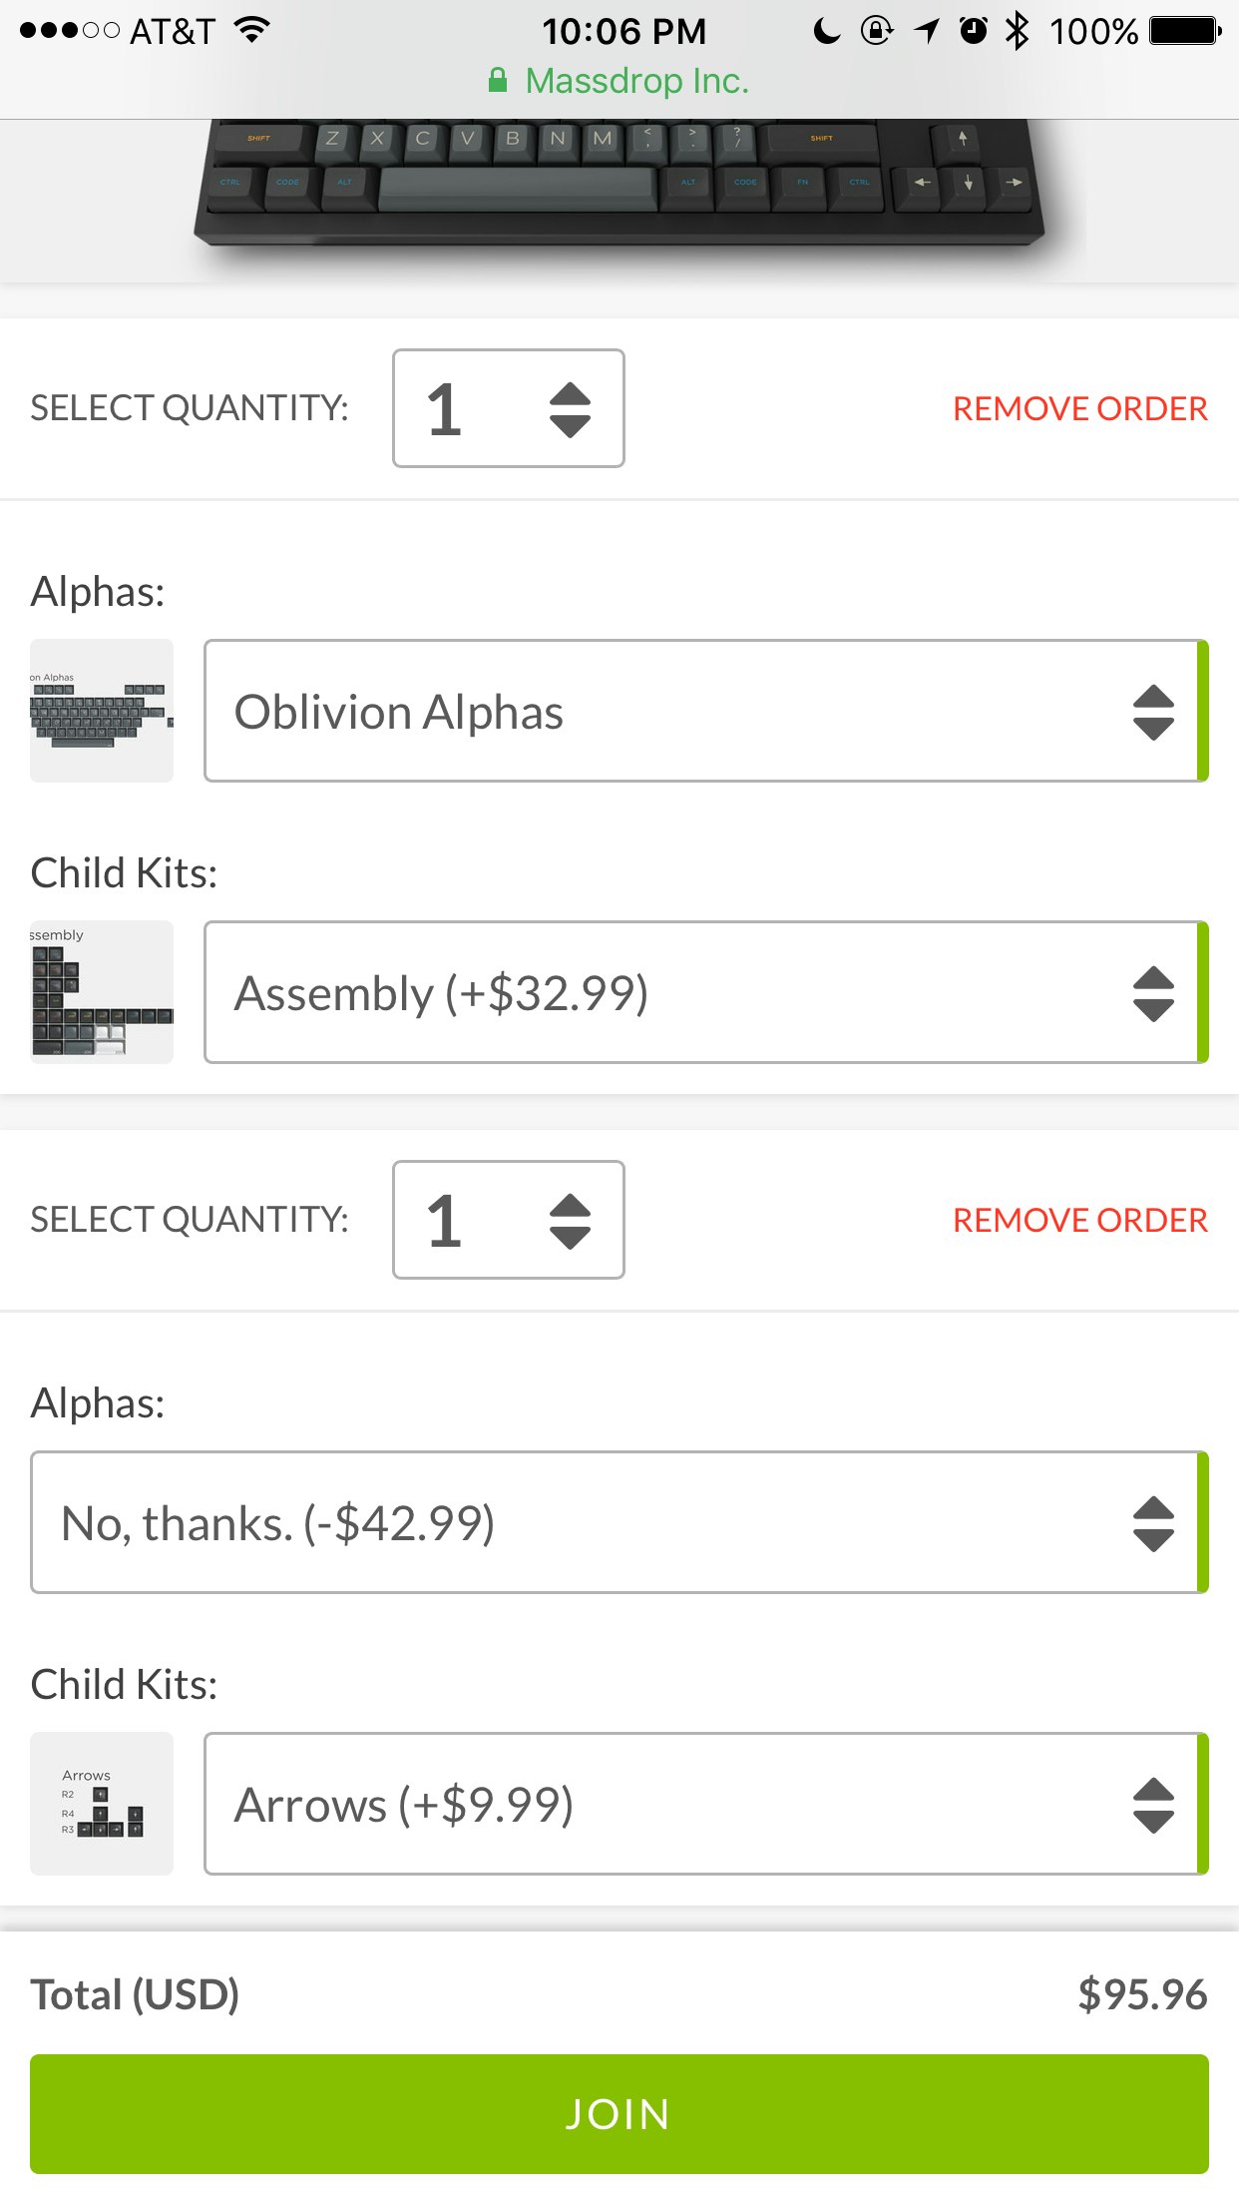The width and height of the screenshot is (1239, 2204).
Task: Tap the location arrow status icon
Action: (x=927, y=31)
